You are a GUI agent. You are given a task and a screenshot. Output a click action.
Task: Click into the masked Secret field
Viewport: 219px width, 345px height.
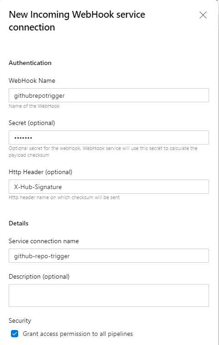(109, 138)
